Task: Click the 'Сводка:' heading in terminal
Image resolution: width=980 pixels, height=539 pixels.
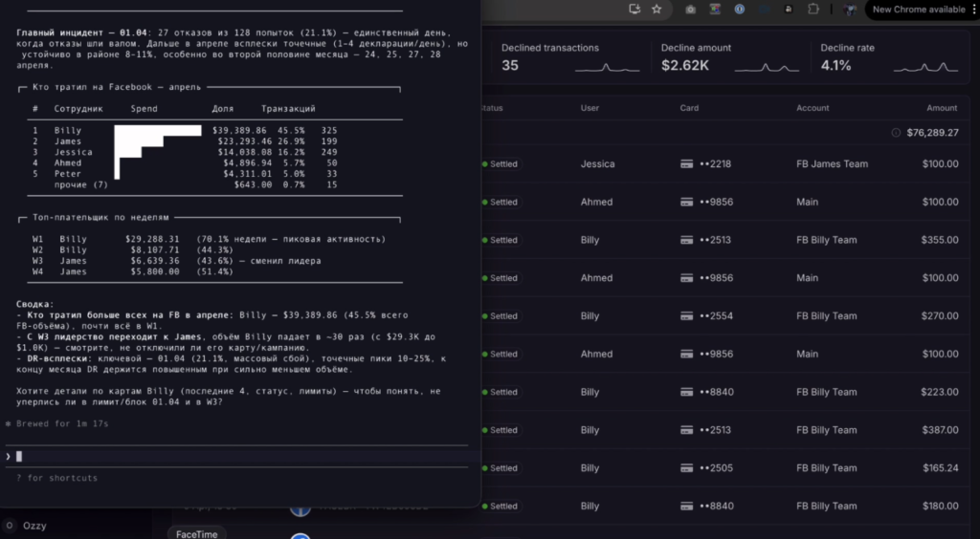Action: (35, 304)
